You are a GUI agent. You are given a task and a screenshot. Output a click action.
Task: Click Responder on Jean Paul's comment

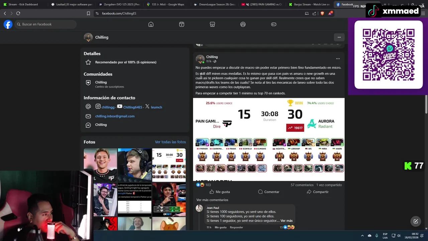point(236,227)
